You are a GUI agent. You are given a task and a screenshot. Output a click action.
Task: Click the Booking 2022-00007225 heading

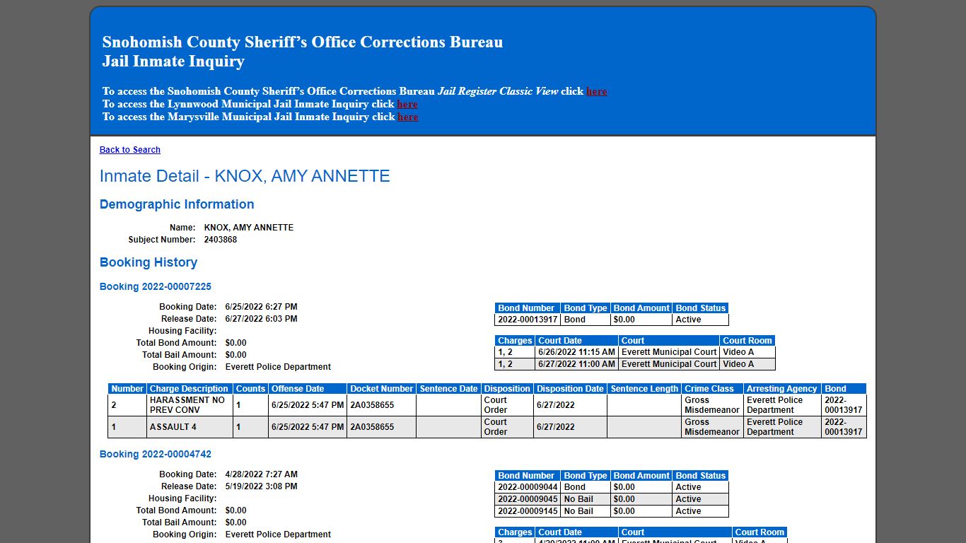pyautogui.click(x=156, y=286)
